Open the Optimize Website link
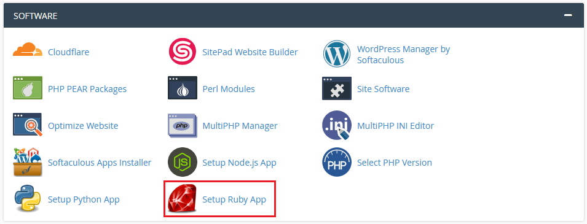The width and height of the screenshot is (587, 224). tap(83, 126)
